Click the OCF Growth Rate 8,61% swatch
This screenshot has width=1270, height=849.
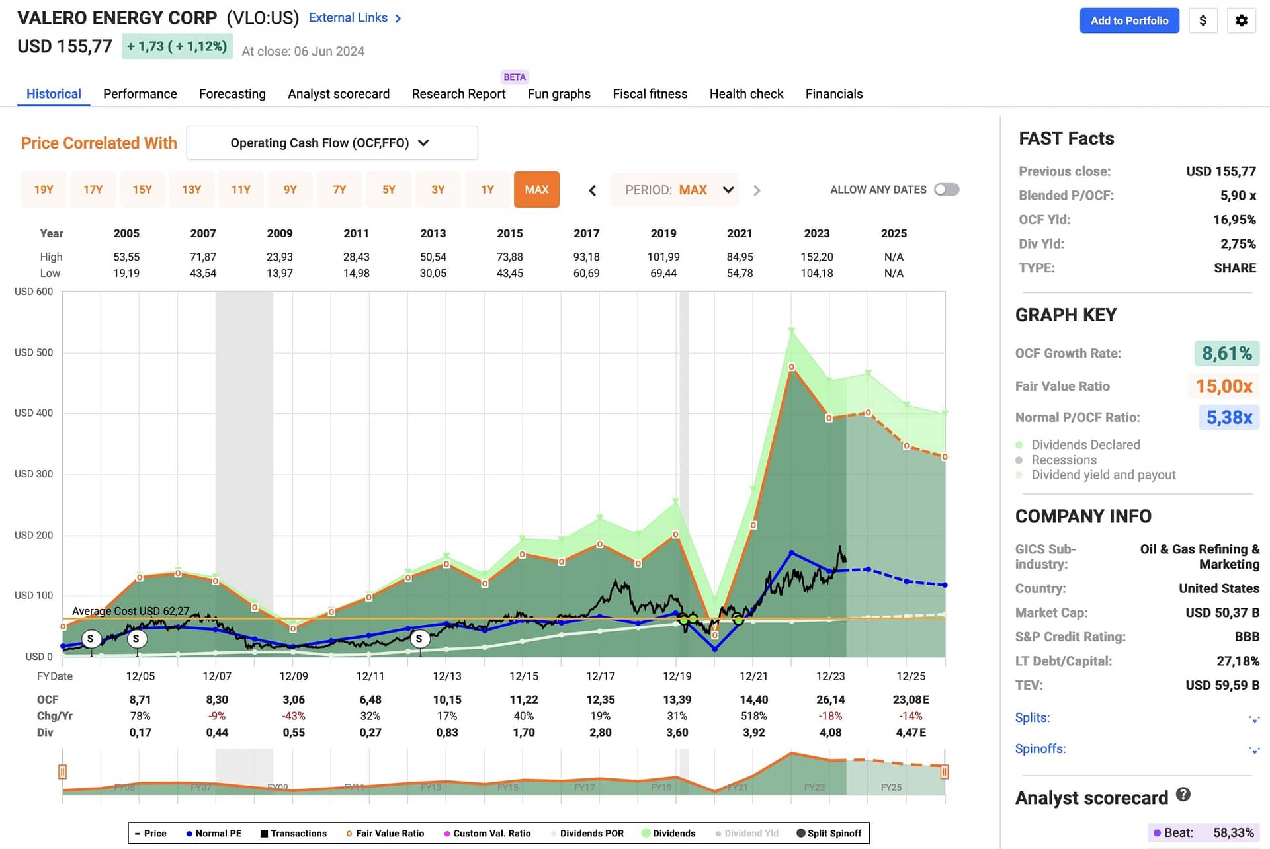pyautogui.click(x=1227, y=354)
